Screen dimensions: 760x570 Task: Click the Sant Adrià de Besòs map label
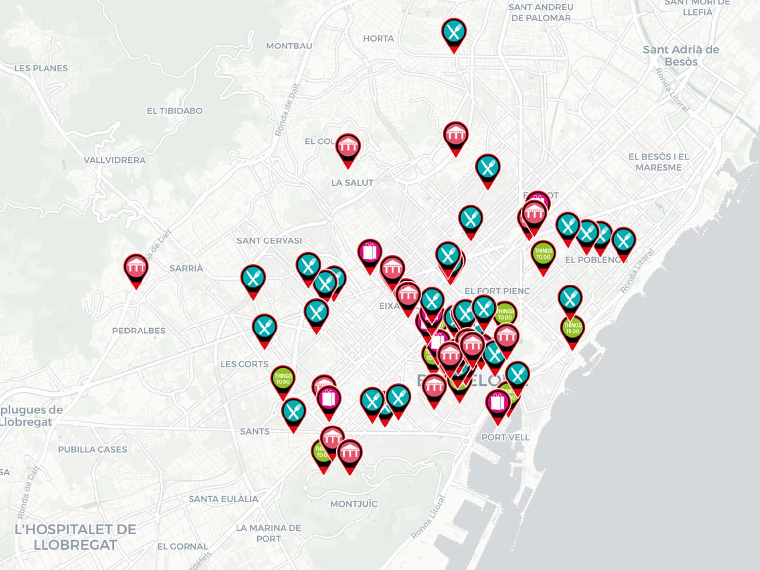pos(681,55)
